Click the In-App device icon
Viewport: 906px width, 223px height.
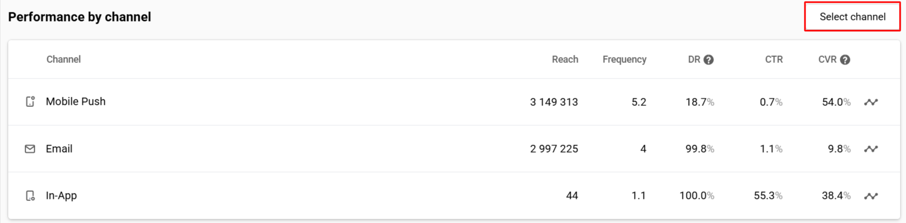click(30, 196)
